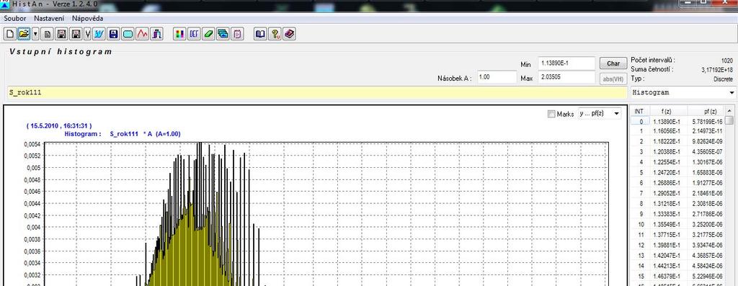This screenshot has width=738, height=286.
Task: Open the Histogram type combo box
Action: tap(683, 93)
